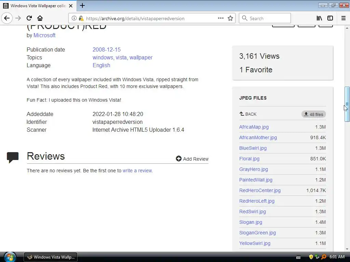Toggle the sidebar view icon

point(330,18)
